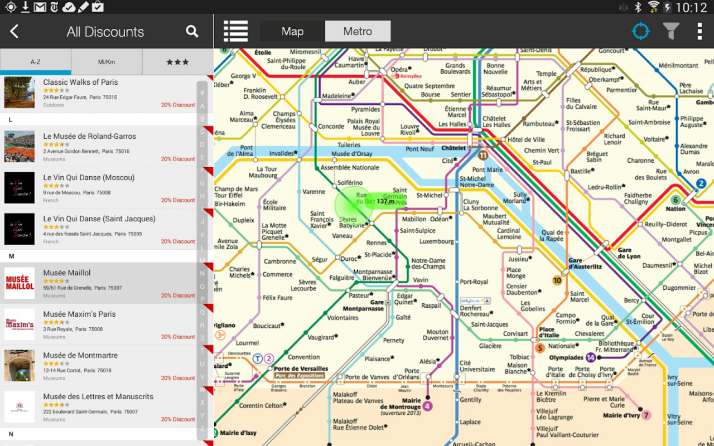Jump to letter T in index
Image resolution: width=714 pixels, height=446 pixels.
(x=202, y=351)
